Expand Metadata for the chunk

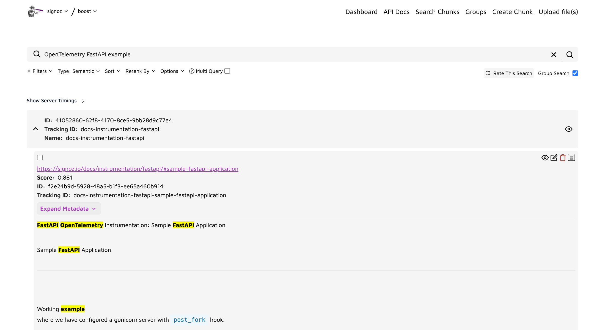tap(69, 209)
